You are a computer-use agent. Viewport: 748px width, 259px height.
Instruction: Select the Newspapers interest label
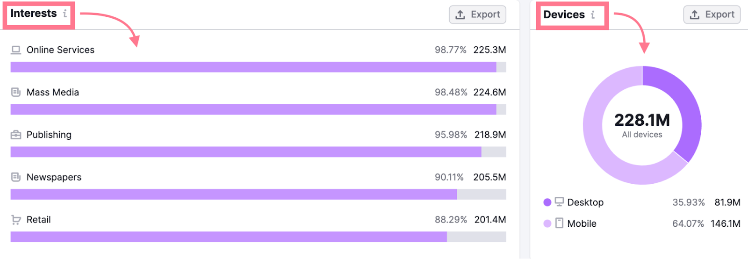point(54,177)
